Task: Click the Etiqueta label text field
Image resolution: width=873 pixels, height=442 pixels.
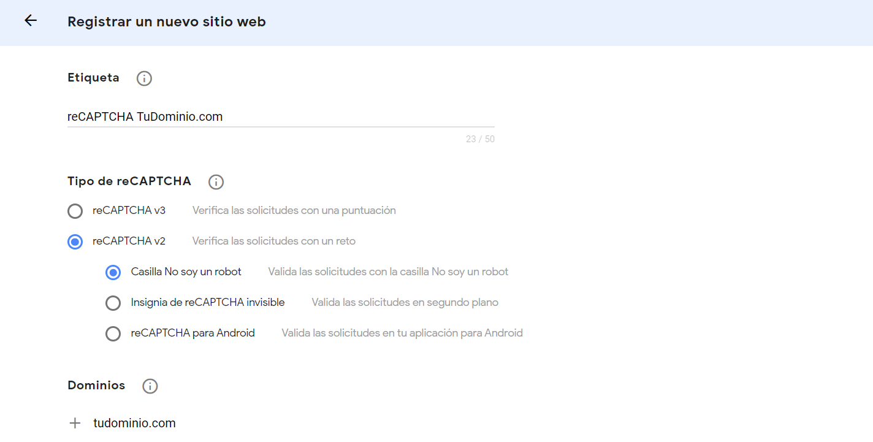Action: tap(281, 116)
